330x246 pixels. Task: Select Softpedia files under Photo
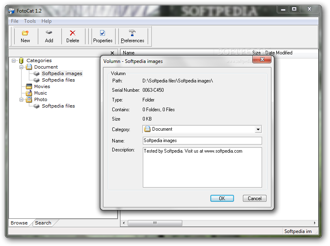point(58,106)
